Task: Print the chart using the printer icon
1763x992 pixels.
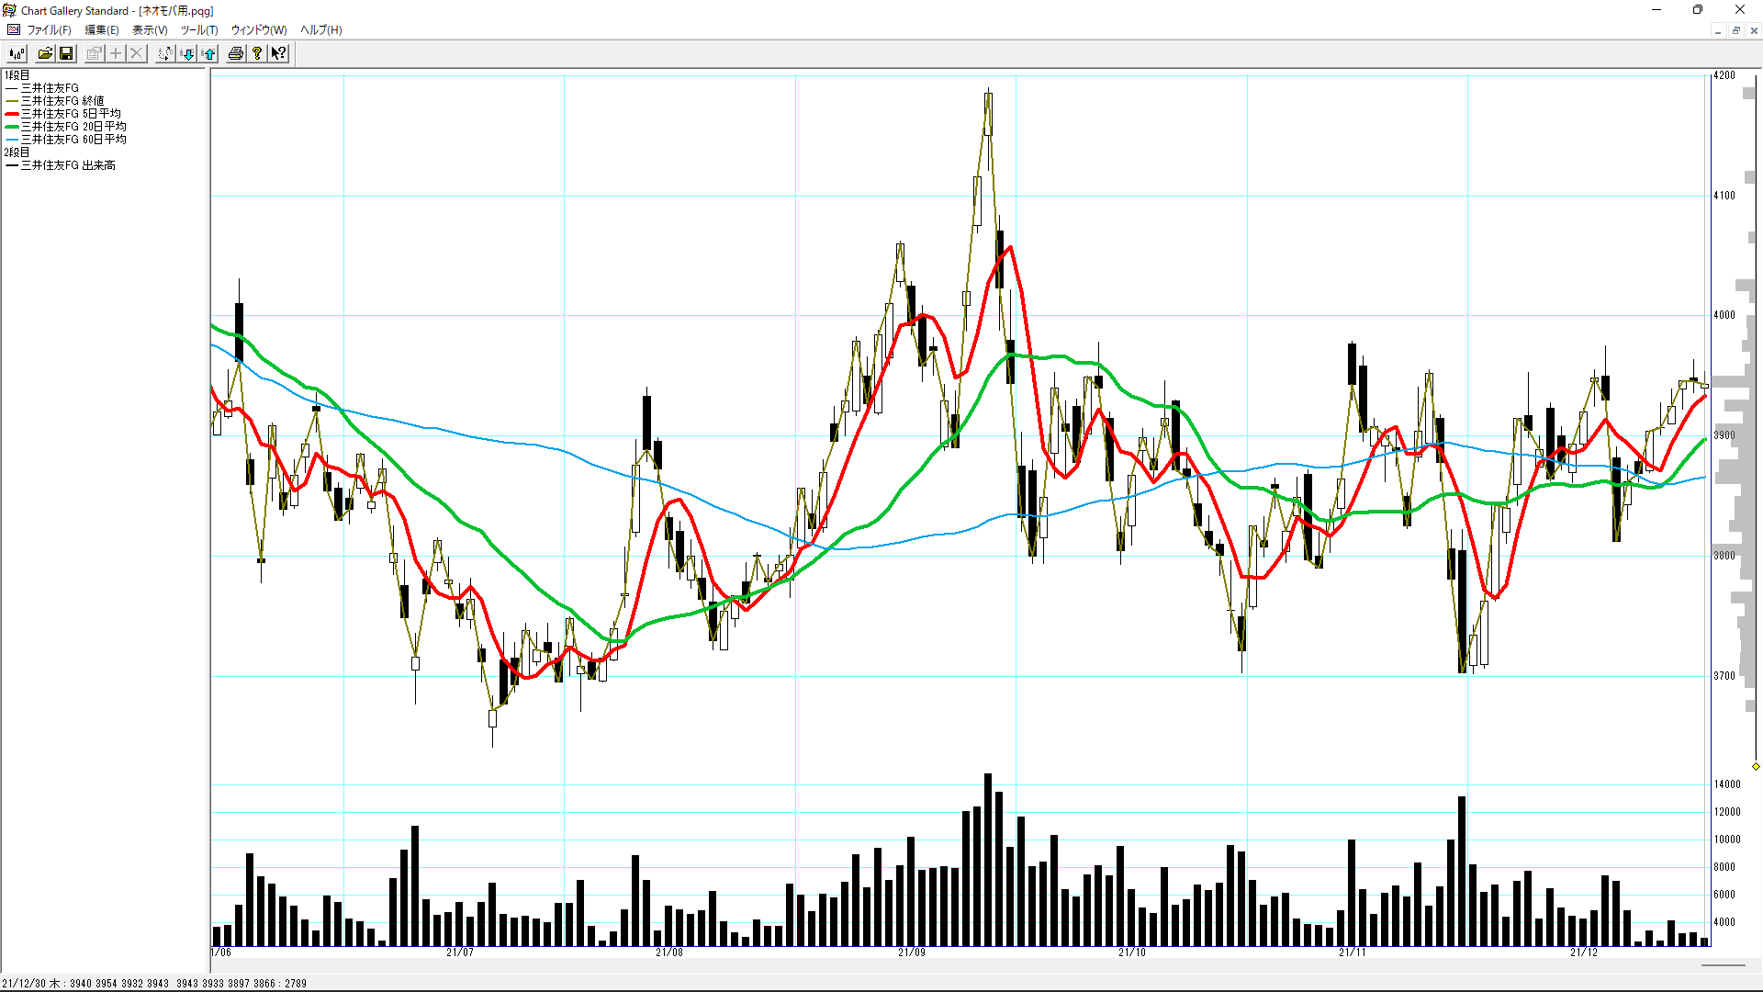Action: [236, 53]
